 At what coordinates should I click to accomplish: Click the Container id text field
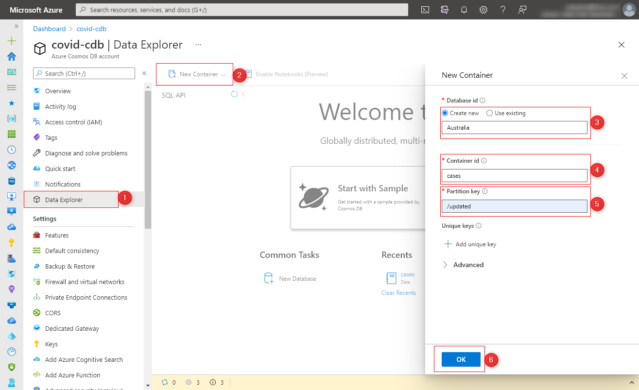coord(514,176)
